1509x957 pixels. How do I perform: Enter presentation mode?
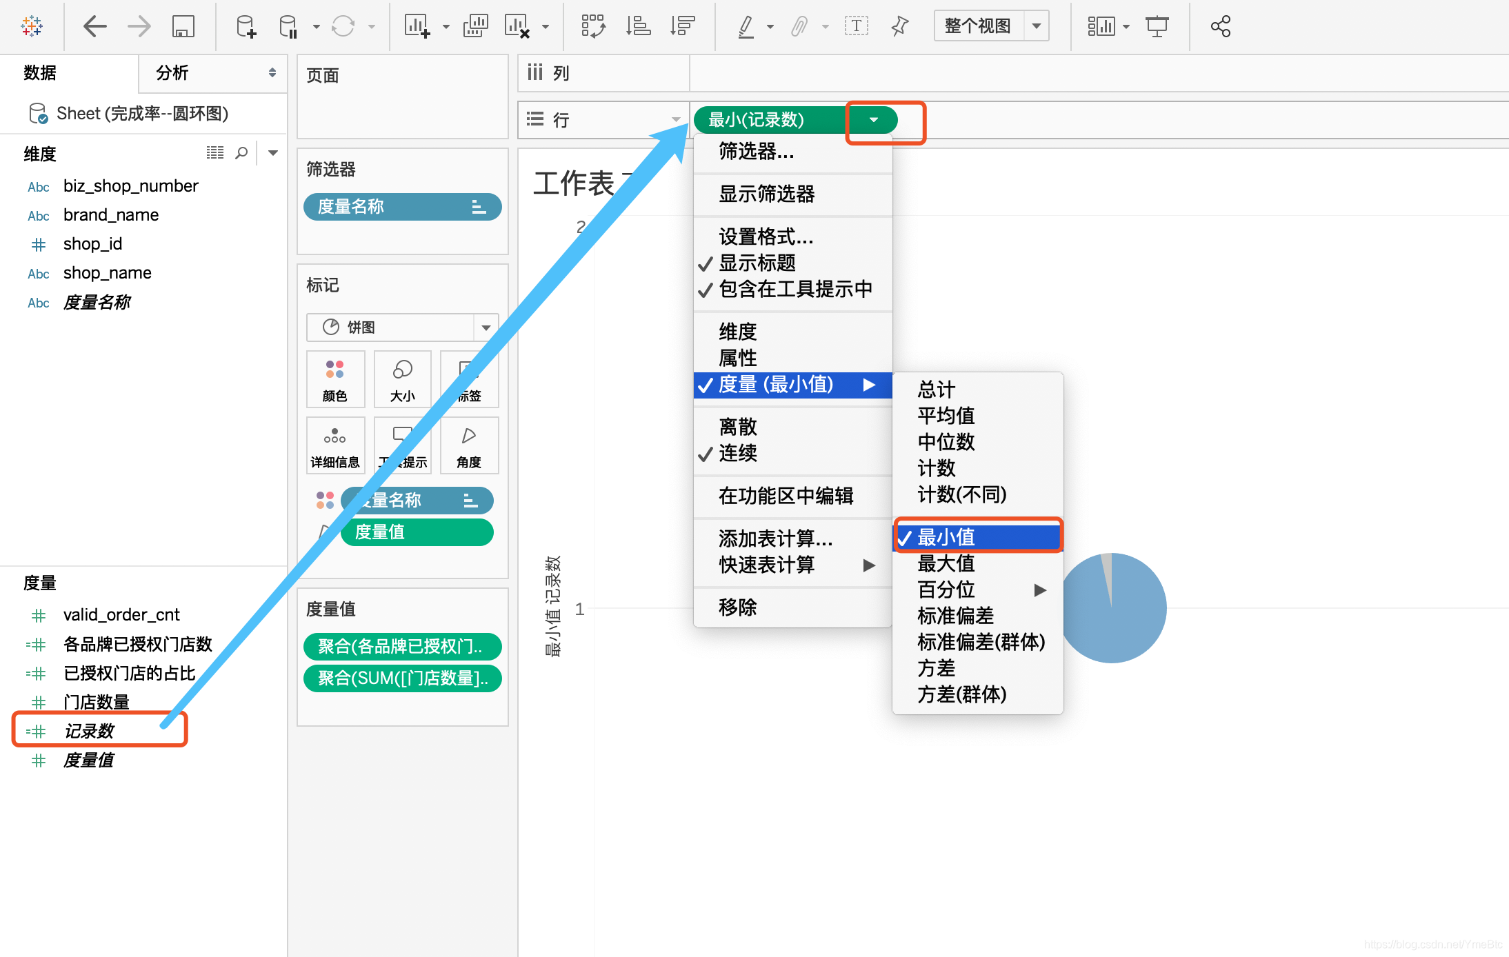click(1157, 26)
